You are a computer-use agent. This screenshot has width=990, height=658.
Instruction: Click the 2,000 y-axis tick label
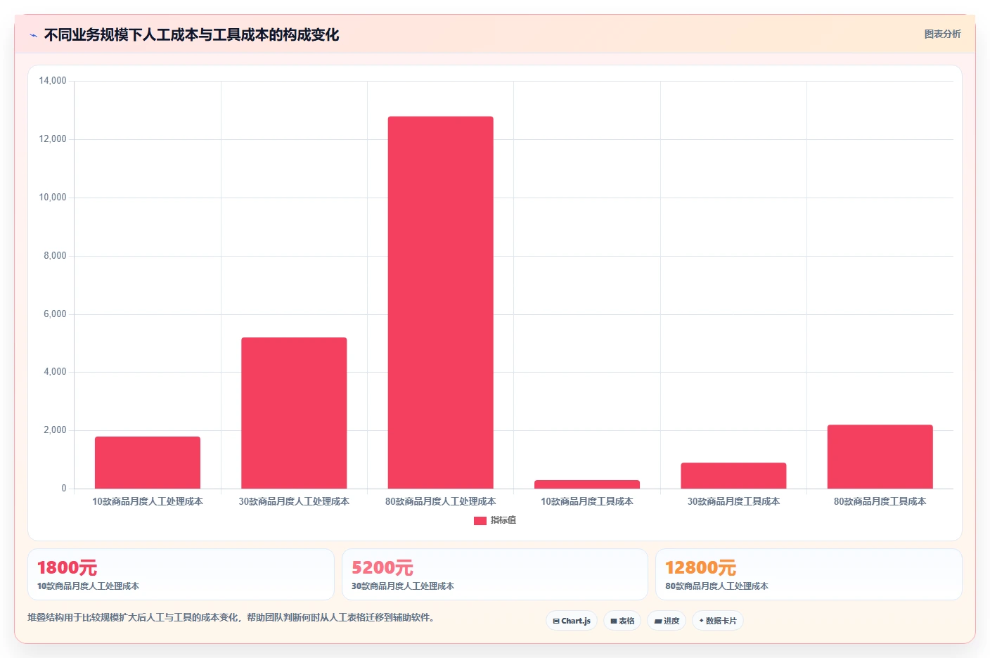tap(55, 430)
